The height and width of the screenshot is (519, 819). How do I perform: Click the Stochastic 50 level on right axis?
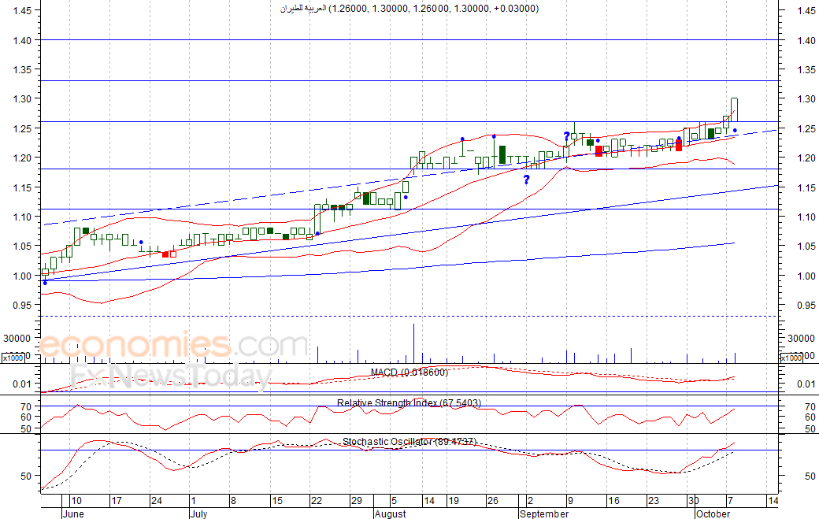click(810, 476)
